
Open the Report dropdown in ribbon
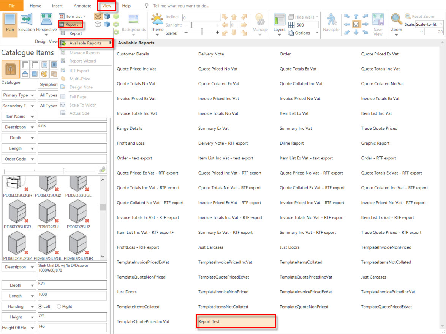point(71,24)
